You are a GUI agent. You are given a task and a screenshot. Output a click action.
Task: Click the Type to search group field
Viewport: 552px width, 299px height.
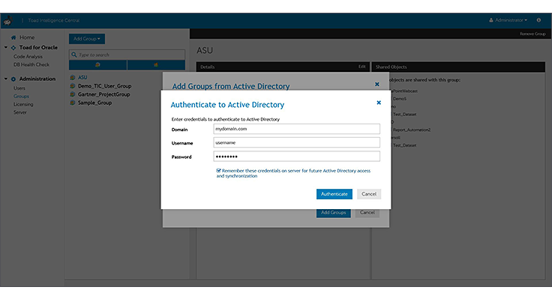pos(127,55)
